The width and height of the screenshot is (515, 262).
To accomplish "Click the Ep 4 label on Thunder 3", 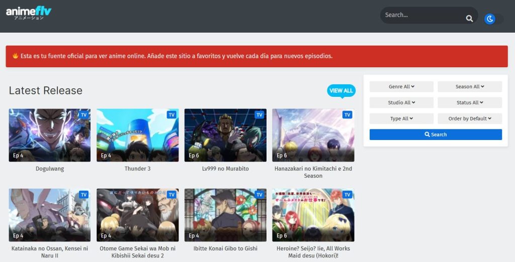I will point(106,156).
